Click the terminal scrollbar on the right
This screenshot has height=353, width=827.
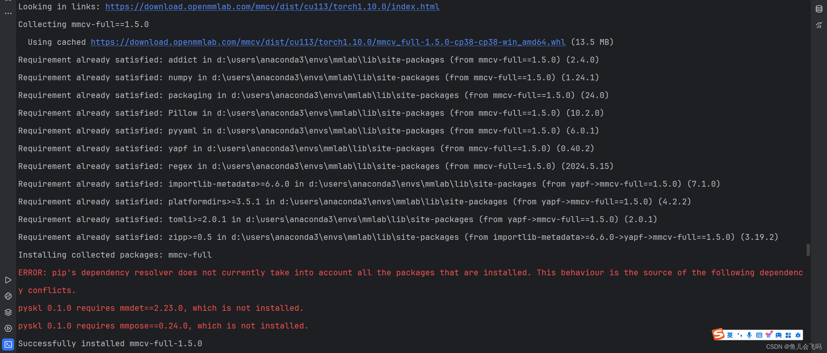click(808, 250)
